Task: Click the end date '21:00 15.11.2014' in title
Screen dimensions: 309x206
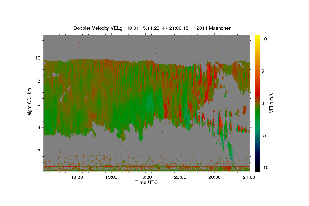Action: (x=188, y=28)
